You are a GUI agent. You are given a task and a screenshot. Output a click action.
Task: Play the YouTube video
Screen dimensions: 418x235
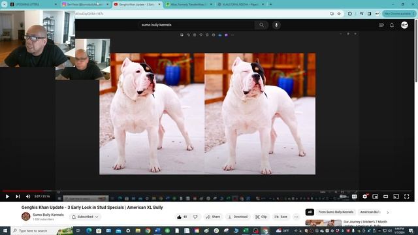pyautogui.click(x=7, y=196)
